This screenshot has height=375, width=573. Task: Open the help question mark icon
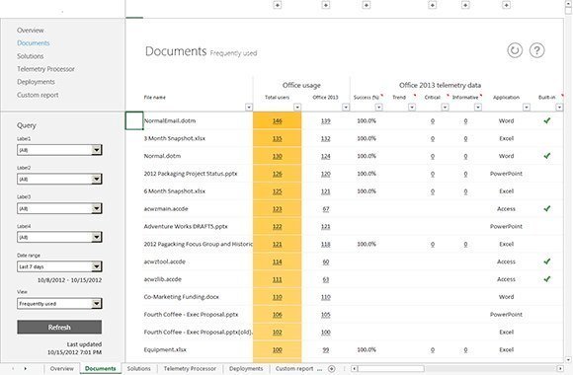point(536,50)
